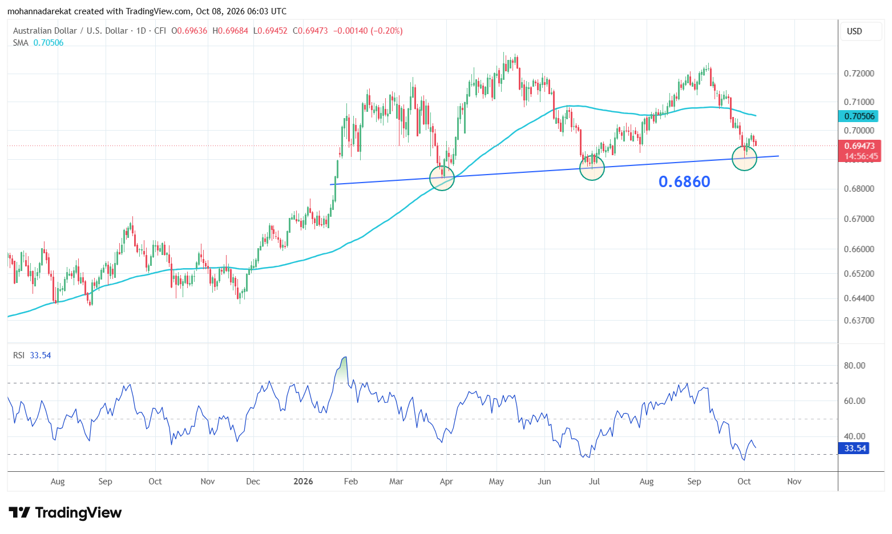Click the header text with the creator name mohannadarekat
Image resolution: width=892 pixels, height=534 pixels.
pos(39,11)
